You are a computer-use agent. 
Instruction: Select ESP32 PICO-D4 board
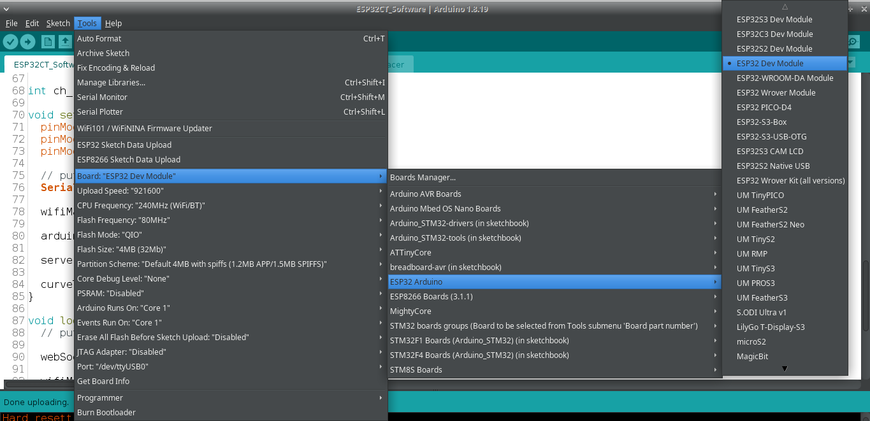pos(785,107)
